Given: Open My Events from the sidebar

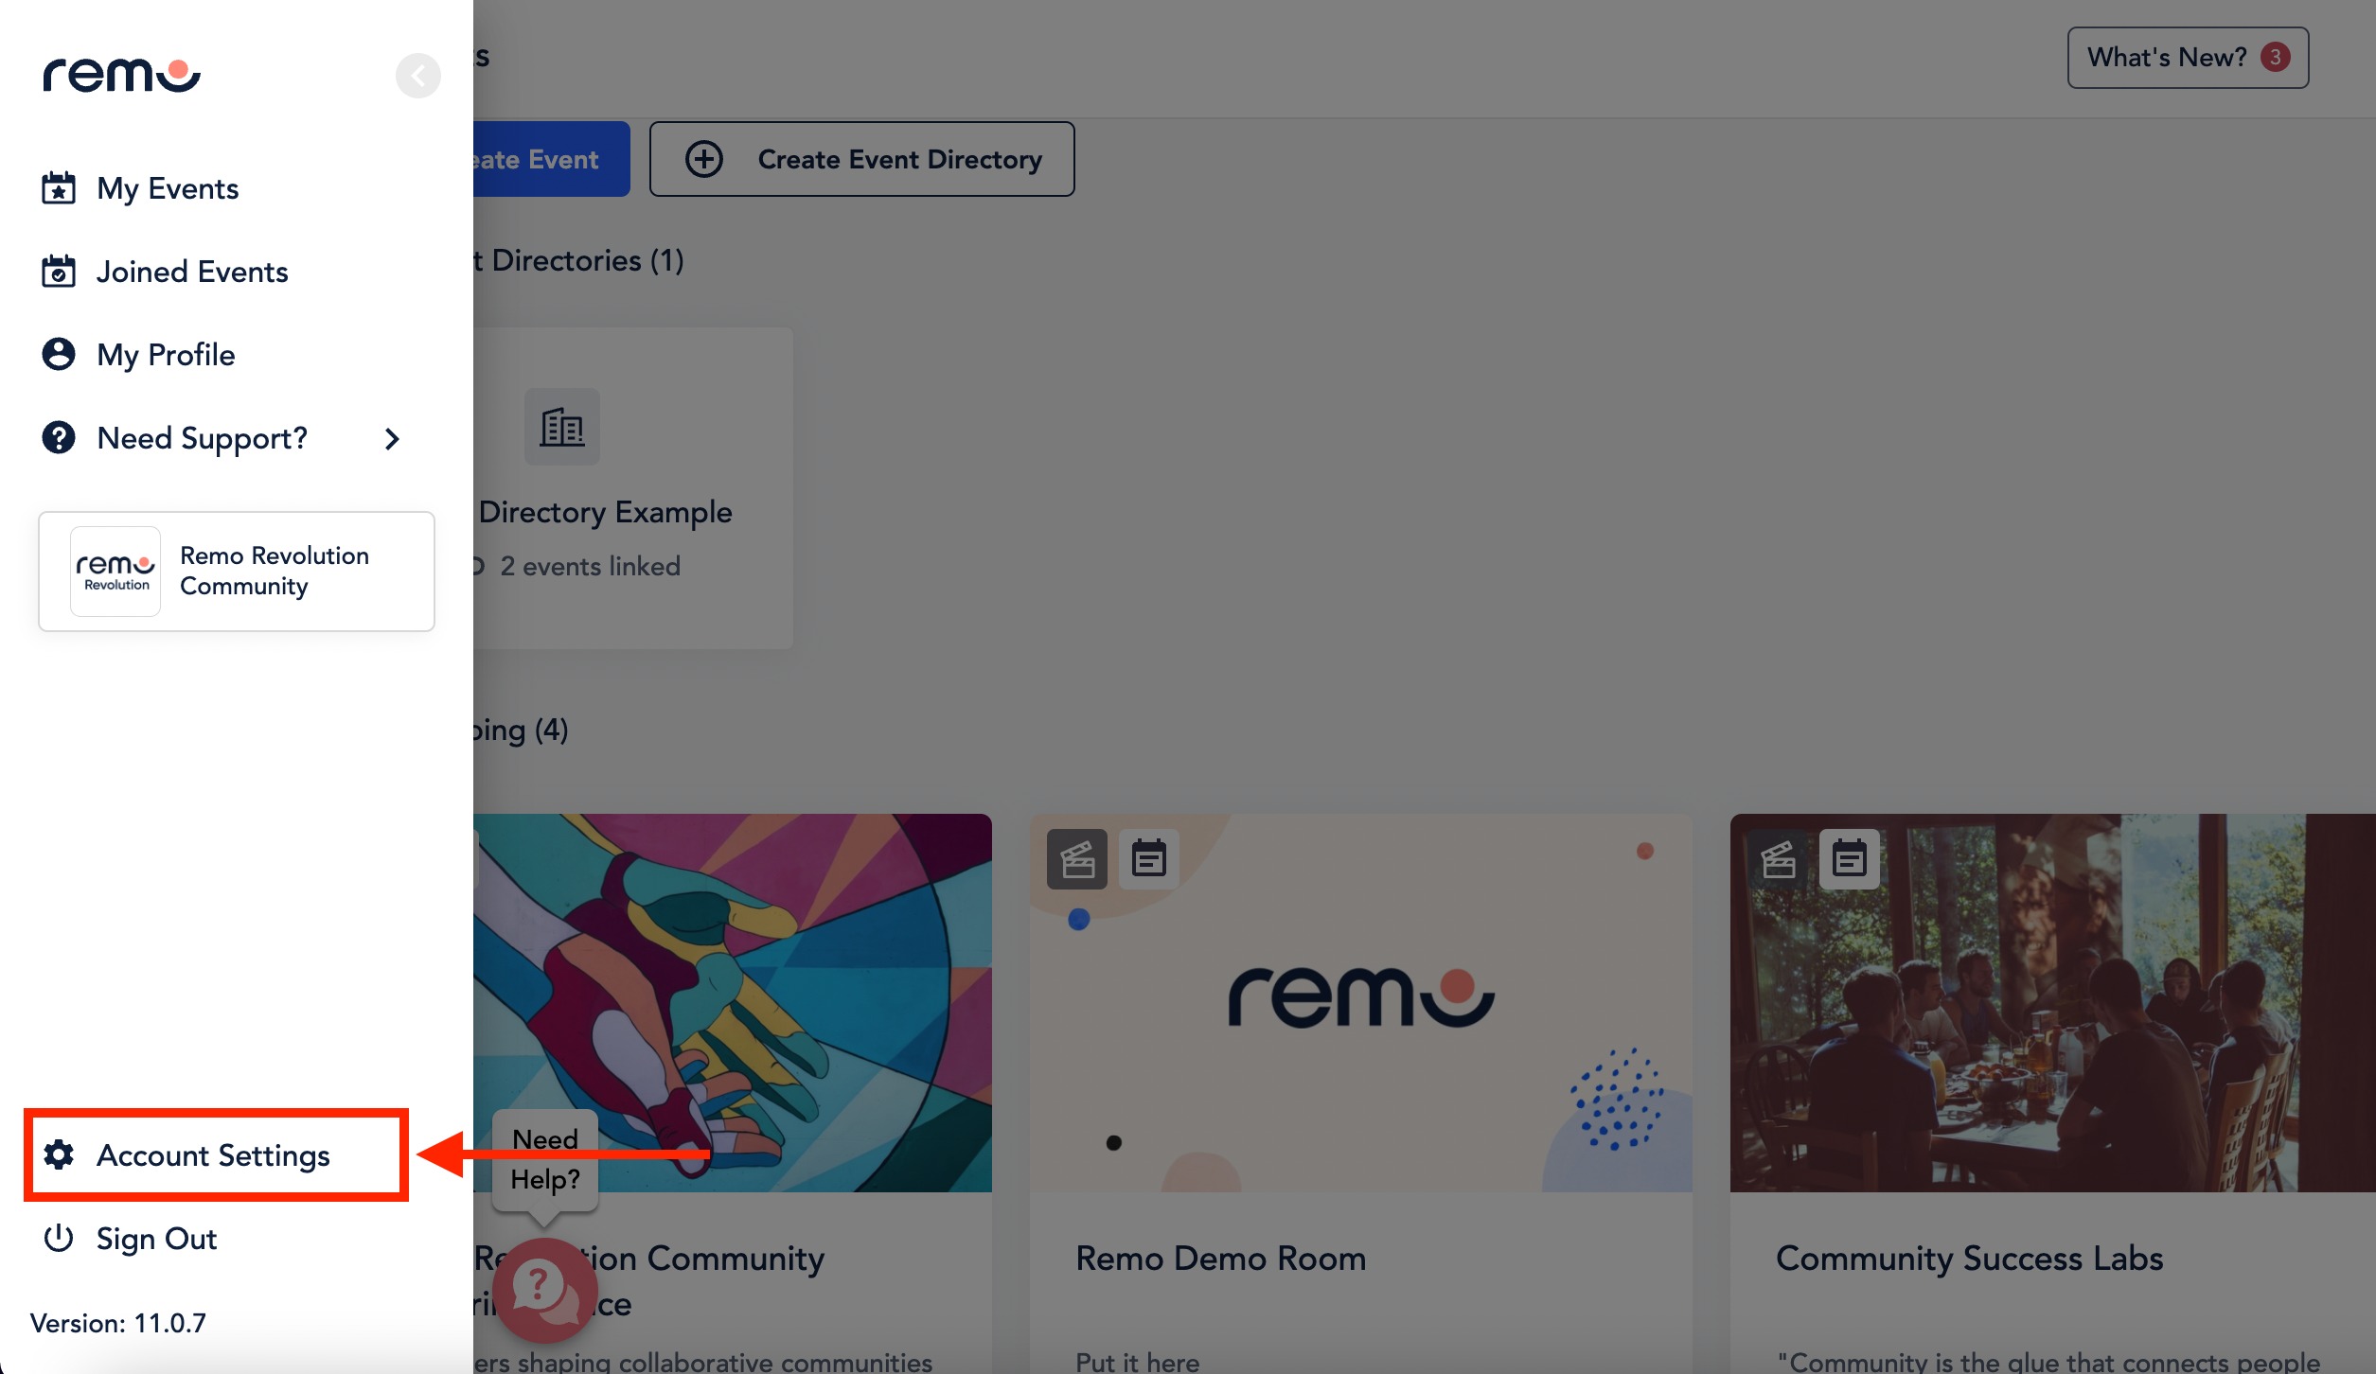Looking at the screenshot, I should click(x=167, y=188).
